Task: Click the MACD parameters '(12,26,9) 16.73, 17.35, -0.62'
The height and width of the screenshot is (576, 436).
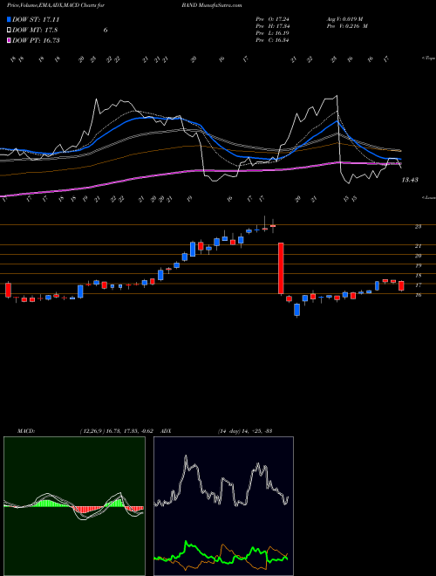Action: 119,431
